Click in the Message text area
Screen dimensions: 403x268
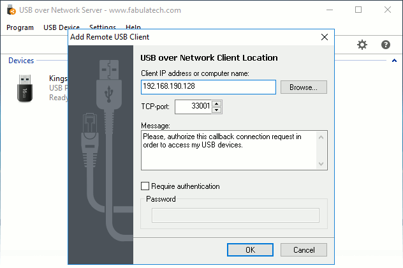click(229, 150)
